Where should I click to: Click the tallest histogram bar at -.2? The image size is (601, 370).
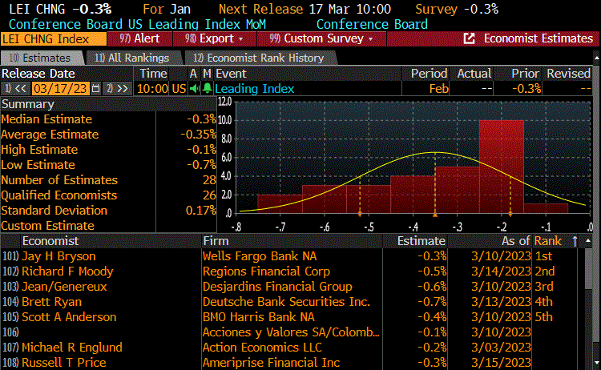point(502,167)
